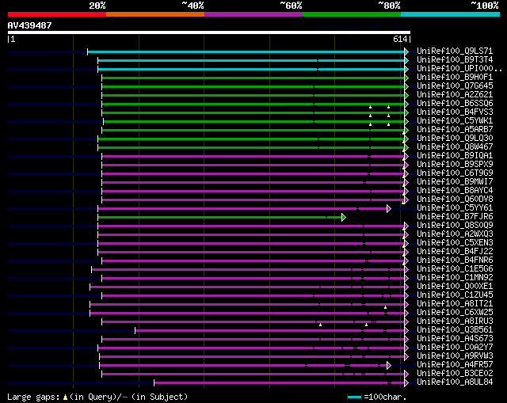Click the UniRef100_Q7G645 hit label
This screenshot has height=403, width=507.
[455, 86]
